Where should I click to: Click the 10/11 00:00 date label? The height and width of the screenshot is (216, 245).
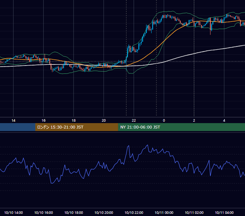[164, 212]
